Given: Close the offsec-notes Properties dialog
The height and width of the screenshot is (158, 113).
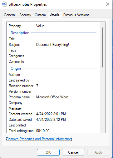Looking at the screenshot, I should 108,4.
